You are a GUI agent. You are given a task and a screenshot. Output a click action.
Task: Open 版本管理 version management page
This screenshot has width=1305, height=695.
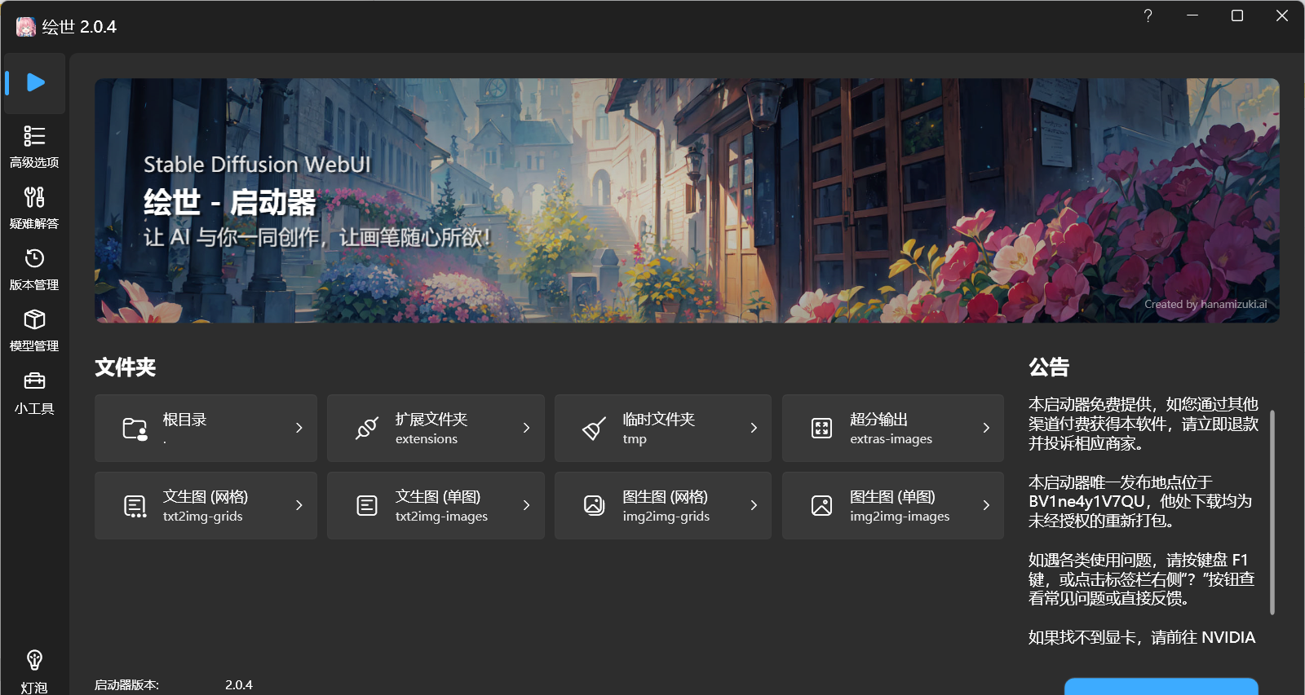click(x=34, y=269)
